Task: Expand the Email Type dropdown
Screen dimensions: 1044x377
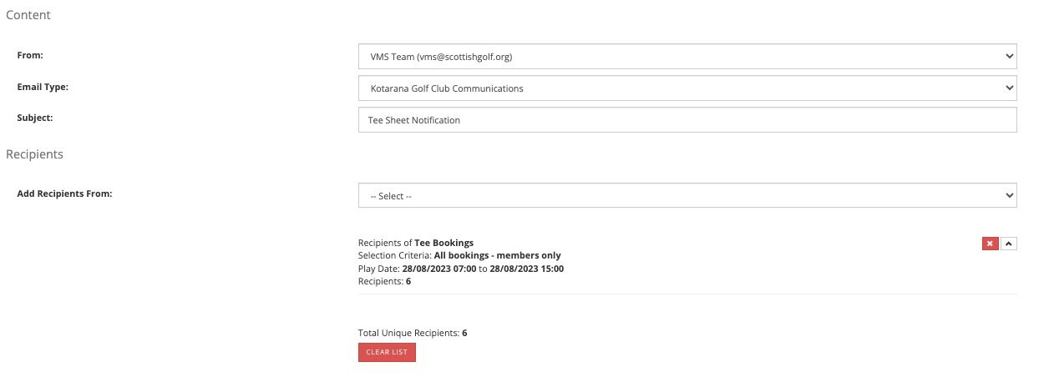Action: click(687, 88)
